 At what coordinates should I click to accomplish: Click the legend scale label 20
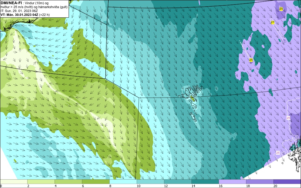point(275,186)
